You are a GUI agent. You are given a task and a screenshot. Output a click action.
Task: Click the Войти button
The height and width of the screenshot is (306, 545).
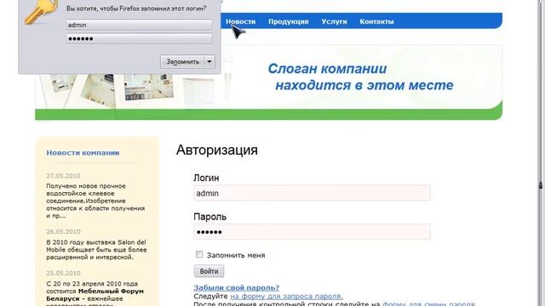click(x=209, y=271)
